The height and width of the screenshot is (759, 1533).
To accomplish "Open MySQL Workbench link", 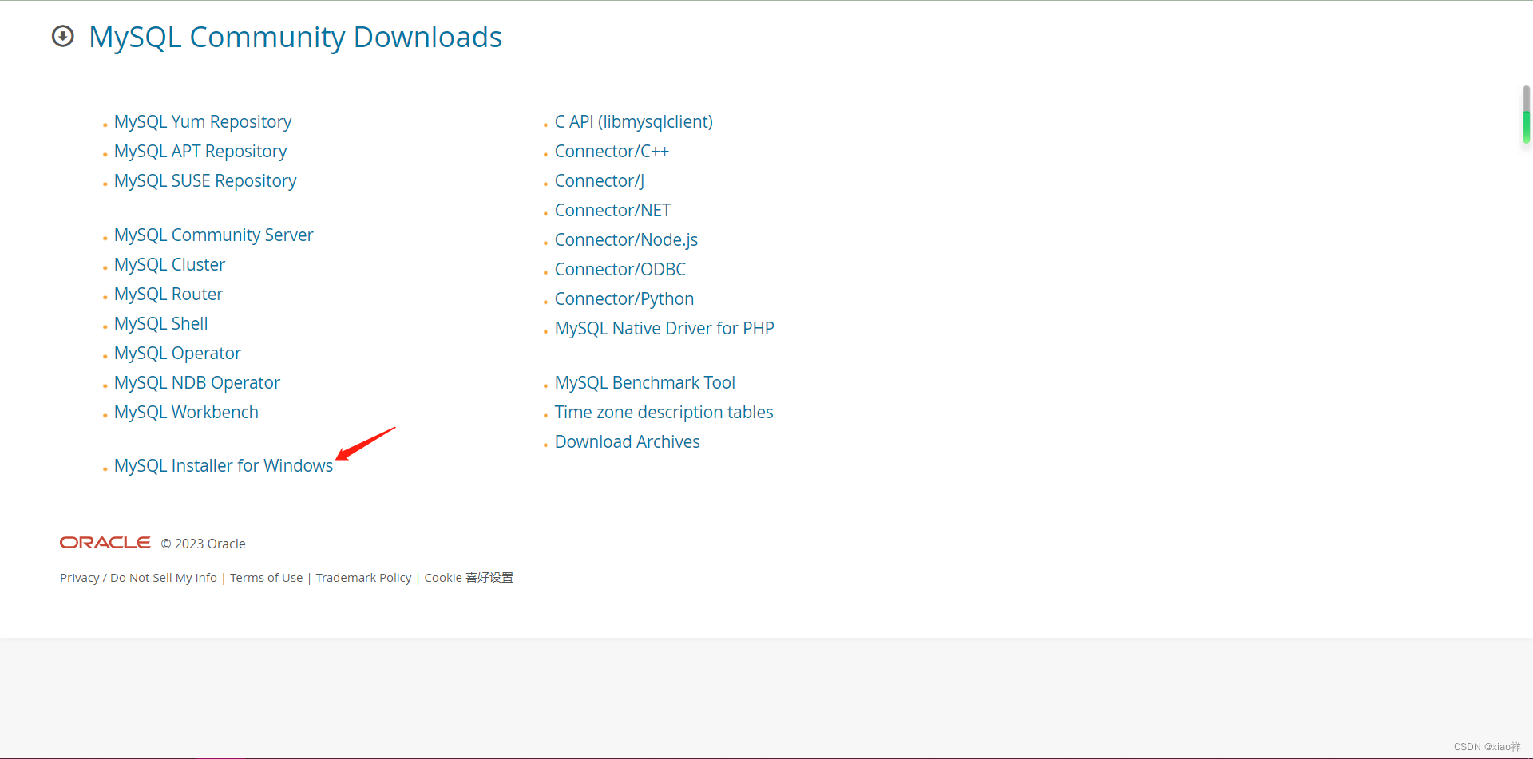I will [x=186, y=412].
